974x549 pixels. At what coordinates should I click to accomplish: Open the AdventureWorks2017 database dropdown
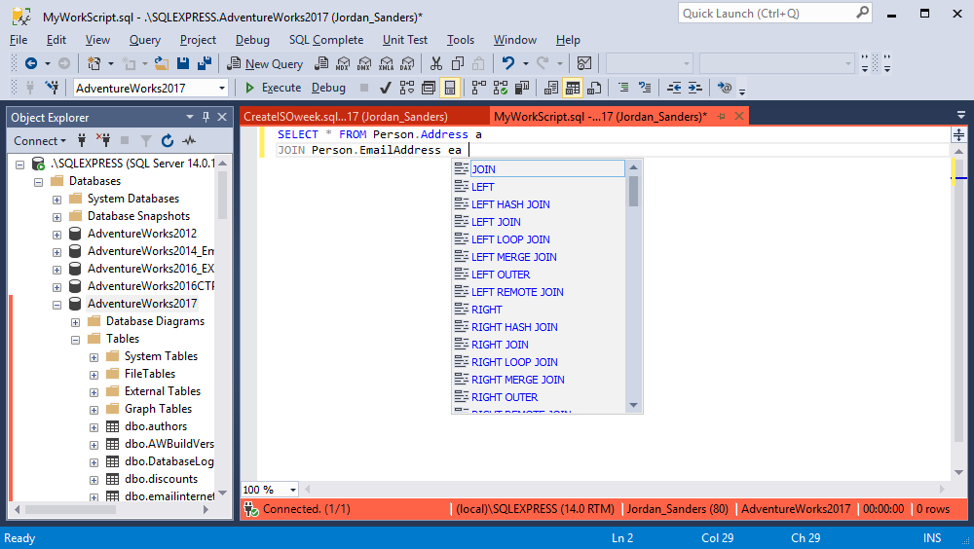click(222, 89)
